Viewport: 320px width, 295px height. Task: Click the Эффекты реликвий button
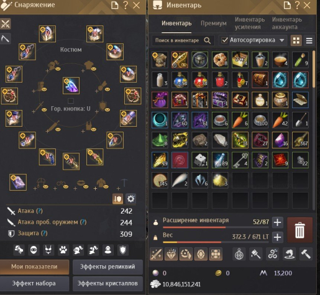[107, 266]
